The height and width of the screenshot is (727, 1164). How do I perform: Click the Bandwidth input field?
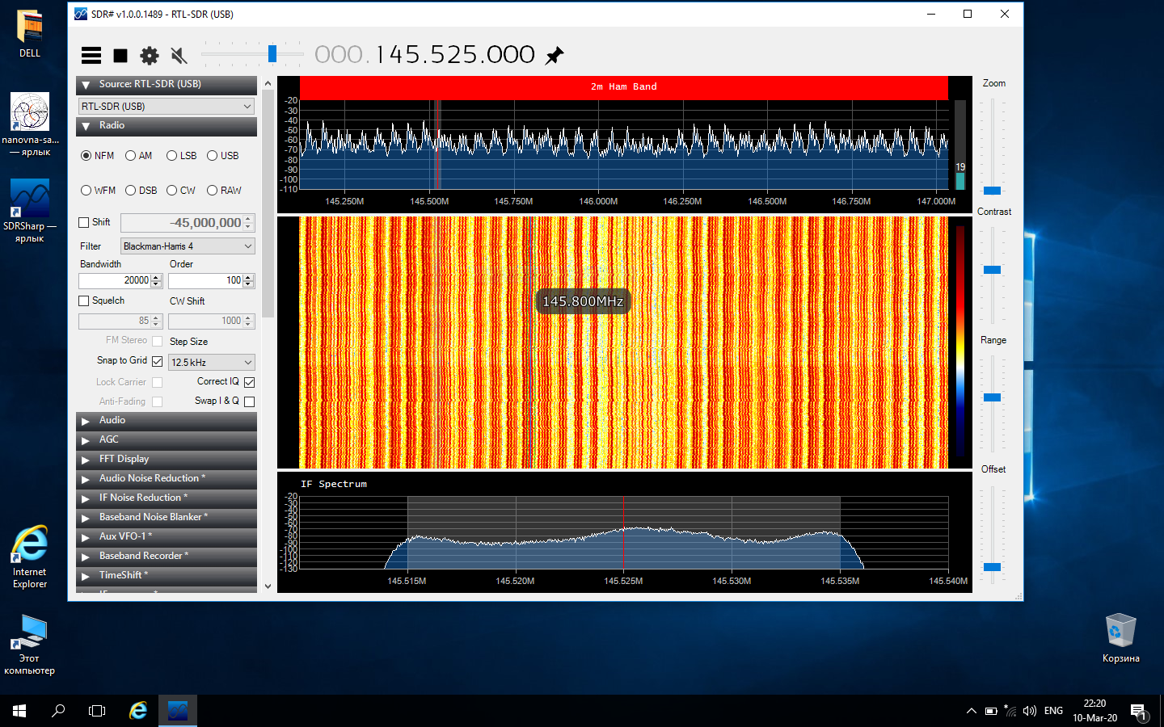[x=115, y=280]
